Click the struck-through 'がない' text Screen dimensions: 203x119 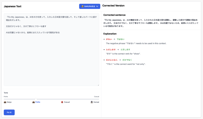(109, 39)
